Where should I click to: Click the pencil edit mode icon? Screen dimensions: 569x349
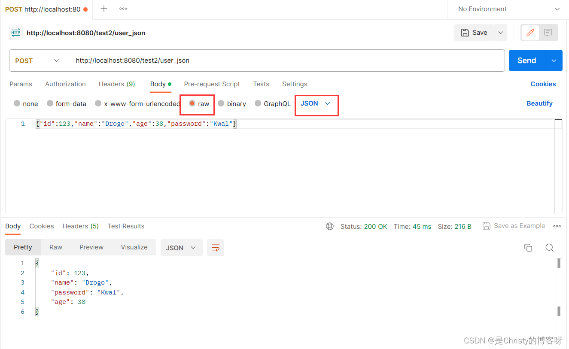click(x=530, y=33)
